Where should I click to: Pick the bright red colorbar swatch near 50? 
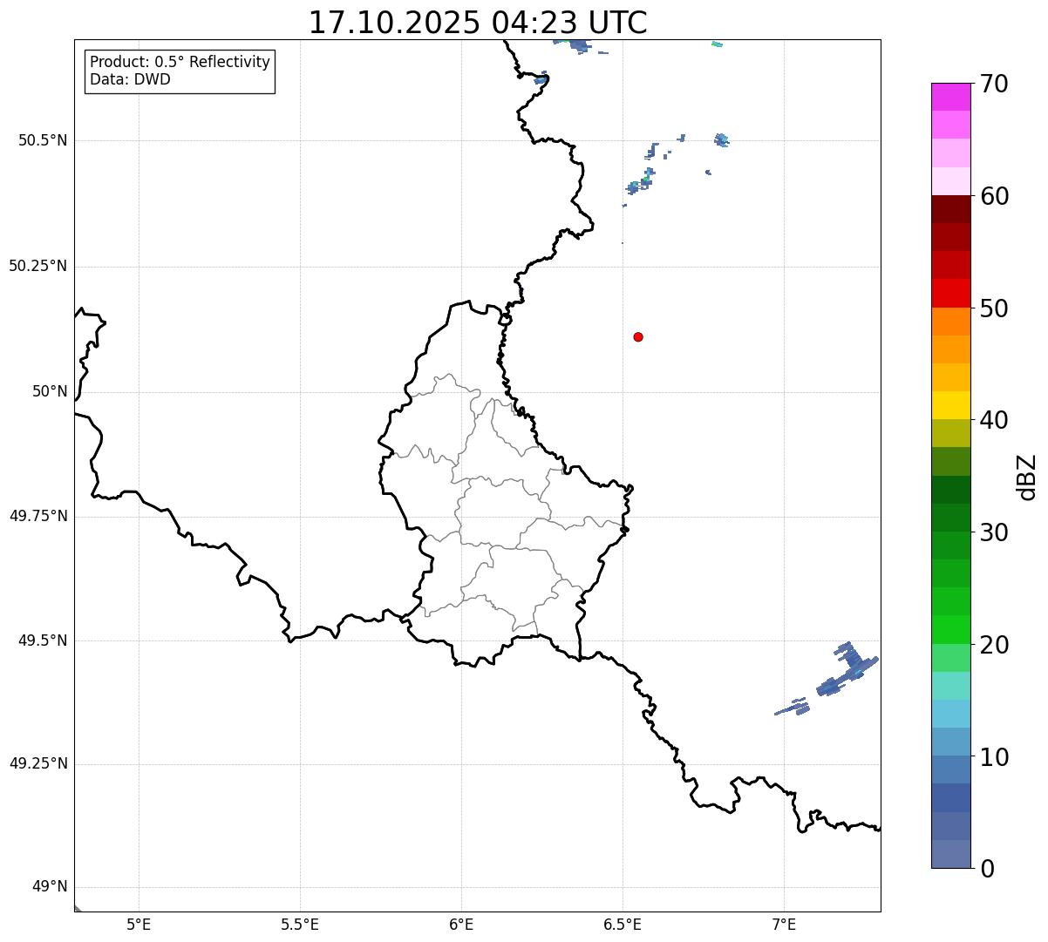[x=950, y=293]
